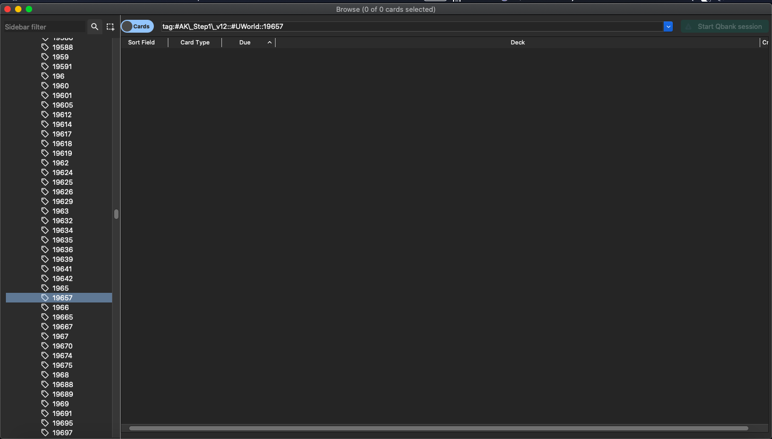Click the Start Qbank session button

(724, 26)
